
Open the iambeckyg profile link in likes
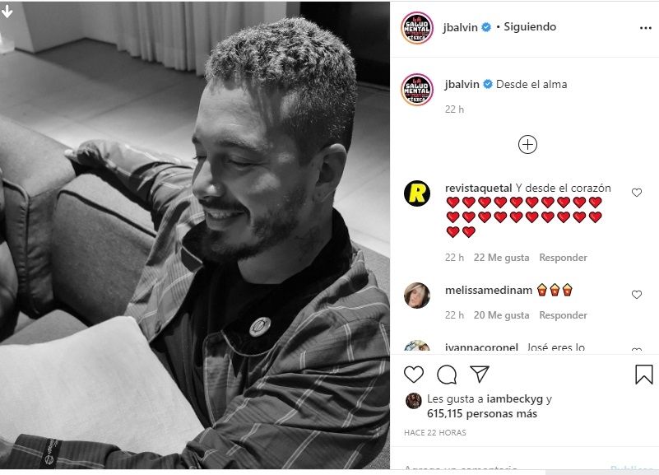click(x=514, y=398)
